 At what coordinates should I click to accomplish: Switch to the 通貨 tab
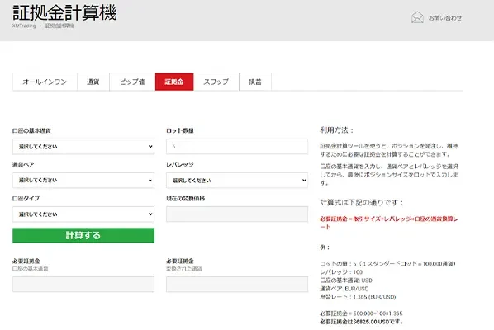point(93,82)
